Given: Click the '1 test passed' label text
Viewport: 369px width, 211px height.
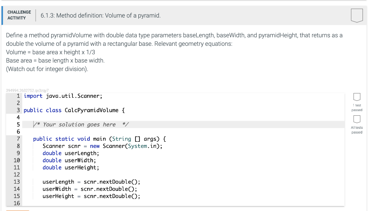Looking at the screenshot, I should (357, 107).
